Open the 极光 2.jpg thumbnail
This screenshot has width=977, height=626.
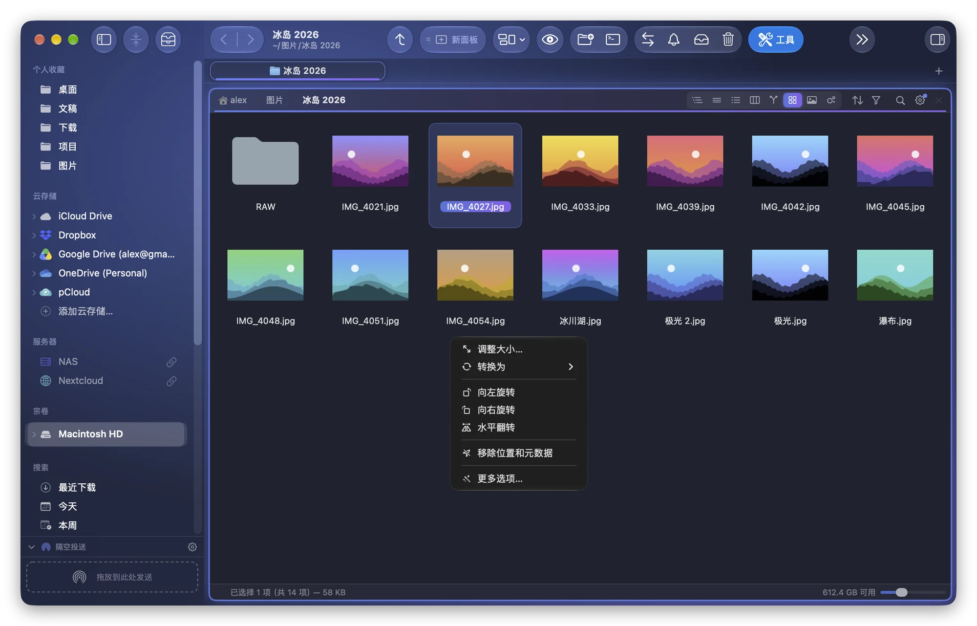point(685,275)
